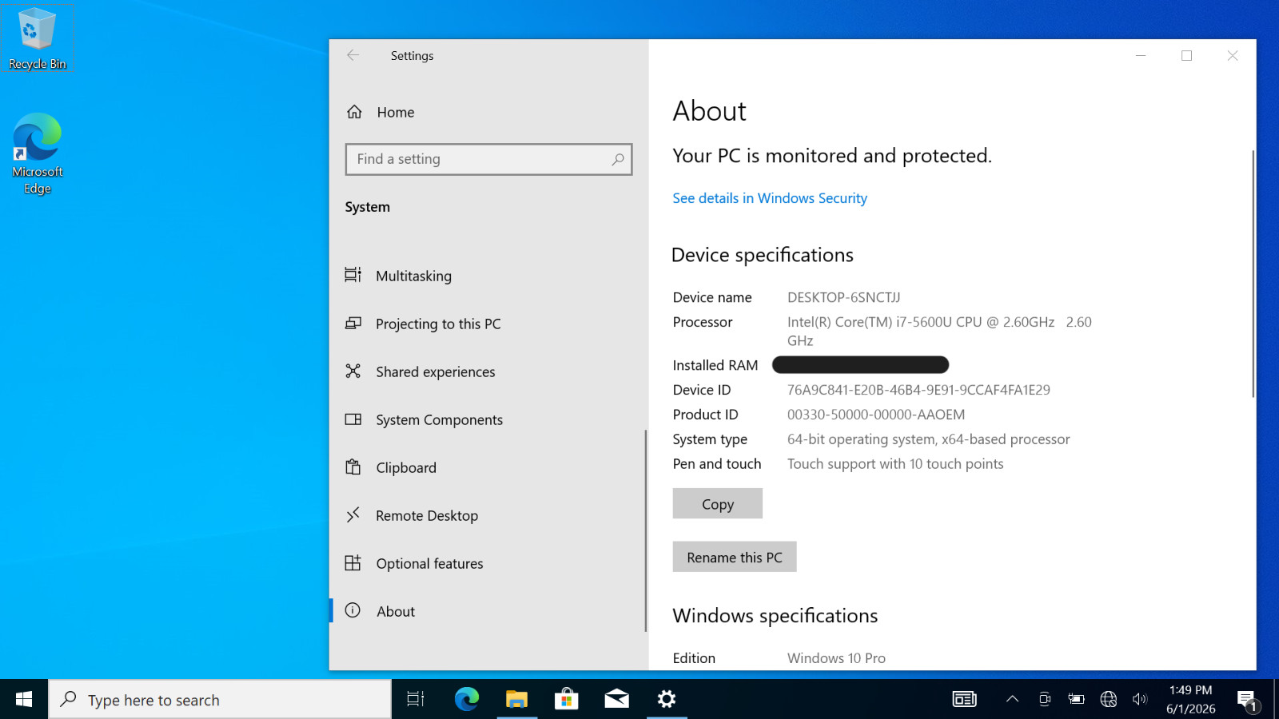Select the Microsoft Edge desktop shortcut
The width and height of the screenshot is (1279, 719).
point(37,153)
